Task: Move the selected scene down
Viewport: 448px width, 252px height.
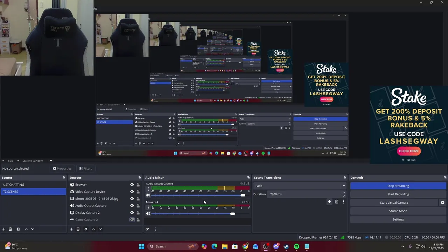Action: pos(33,229)
